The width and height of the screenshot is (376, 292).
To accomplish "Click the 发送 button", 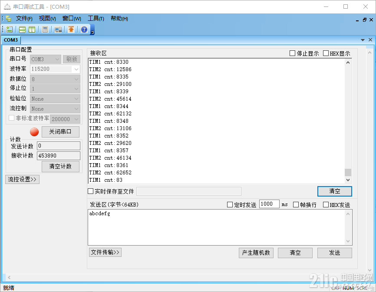I will 334,253.
